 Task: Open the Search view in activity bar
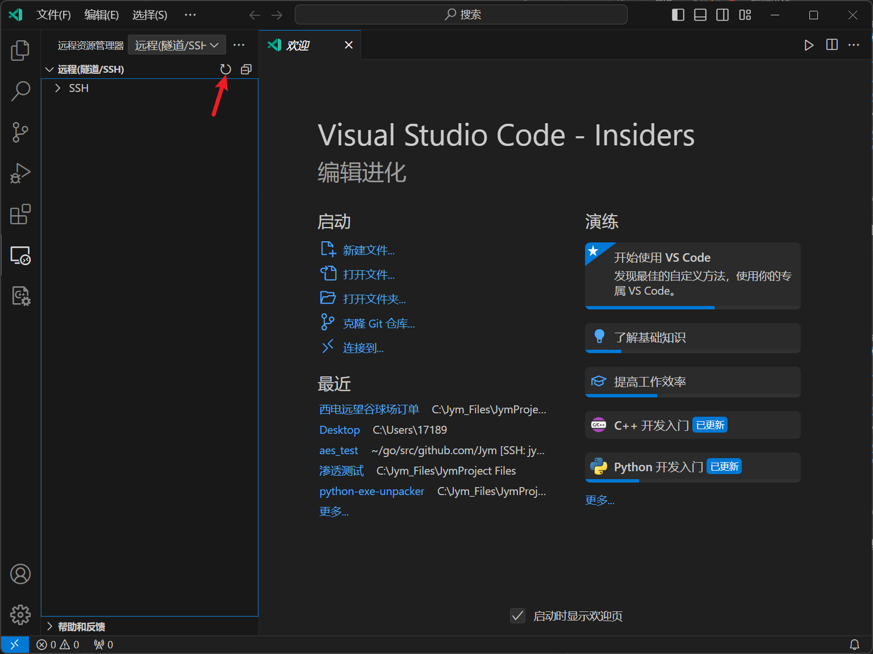(x=20, y=91)
